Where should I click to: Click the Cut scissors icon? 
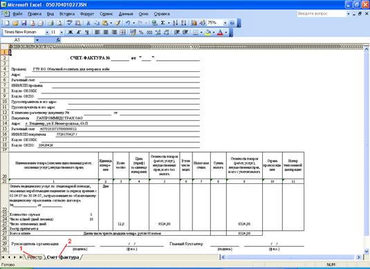click(x=89, y=23)
